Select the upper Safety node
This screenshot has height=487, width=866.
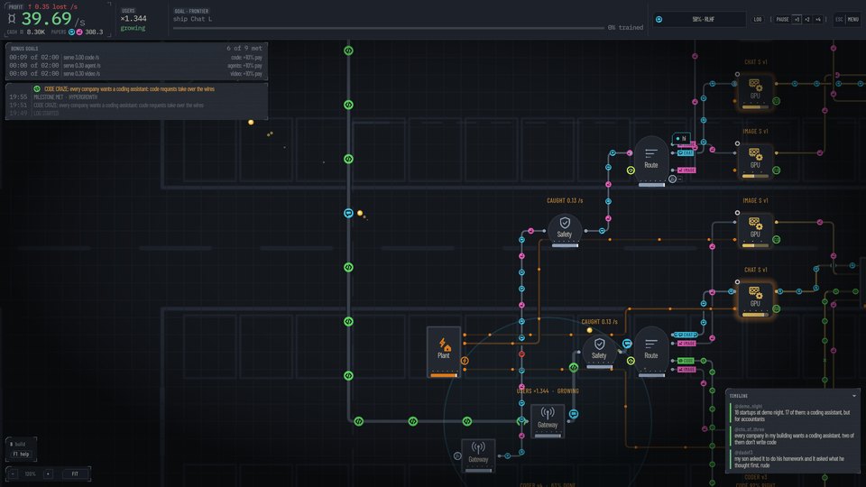(565, 230)
